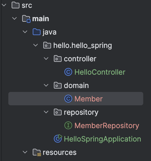Image resolution: width=151 pixels, height=161 pixels.
Task: Click the HelloSpringApplication runnable class icon
Action: click(x=58, y=138)
